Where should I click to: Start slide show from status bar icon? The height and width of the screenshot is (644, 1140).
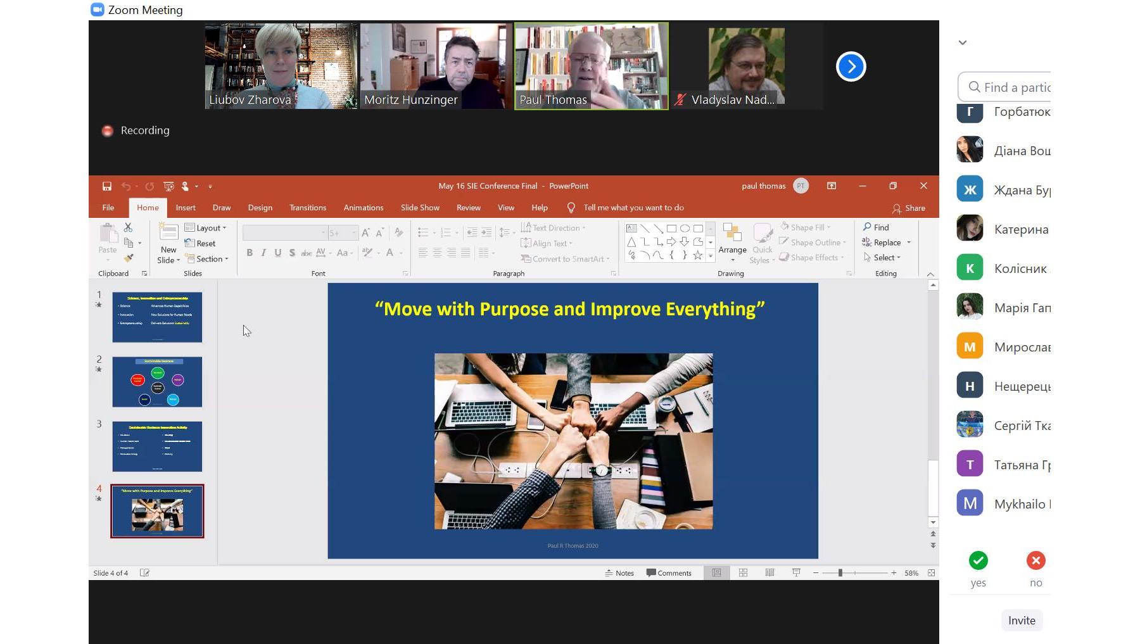point(796,573)
